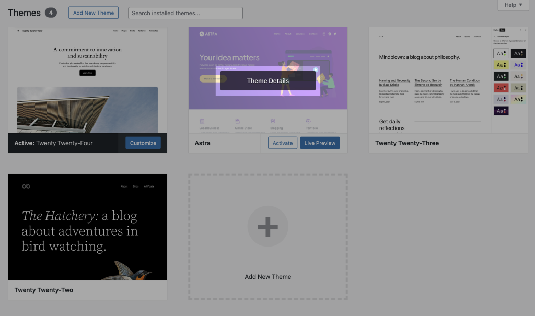Activate the Astra theme
Image resolution: width=535 pixels, height=316 pixels.
click(283, 143)
